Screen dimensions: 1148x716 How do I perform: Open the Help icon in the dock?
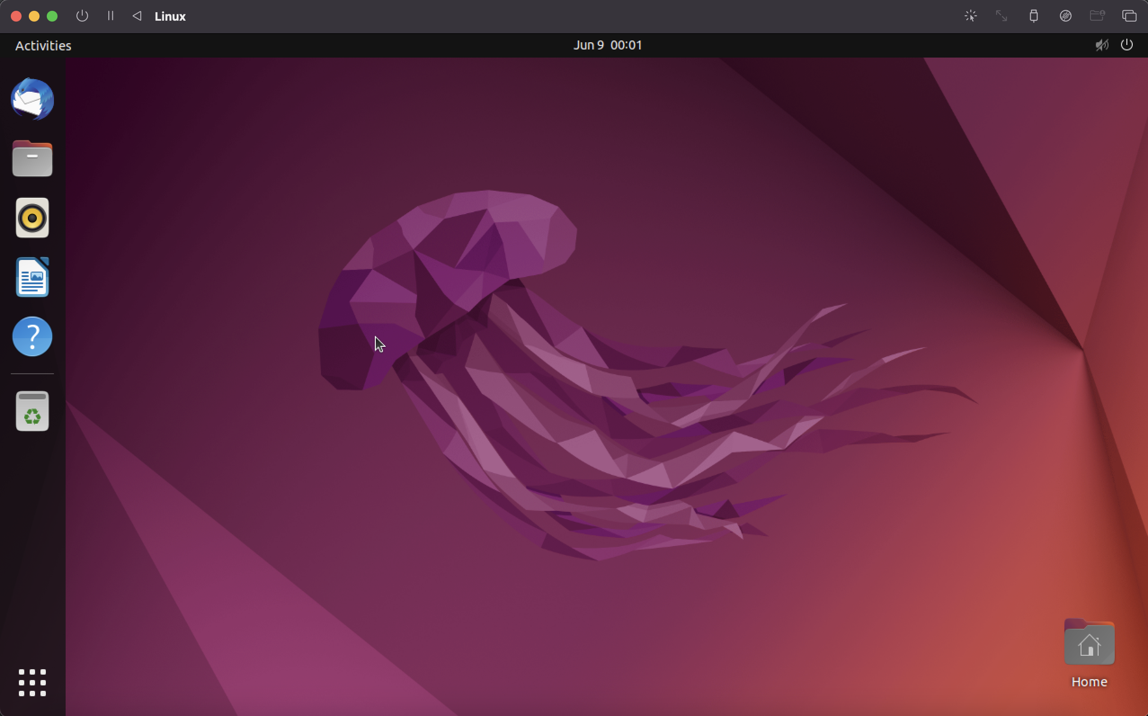(x=32, y=337)
